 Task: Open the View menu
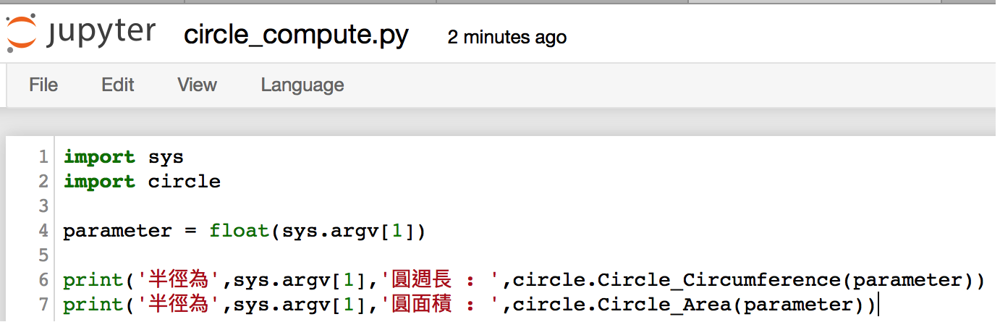pyautogui.click(x=197, y=85)
